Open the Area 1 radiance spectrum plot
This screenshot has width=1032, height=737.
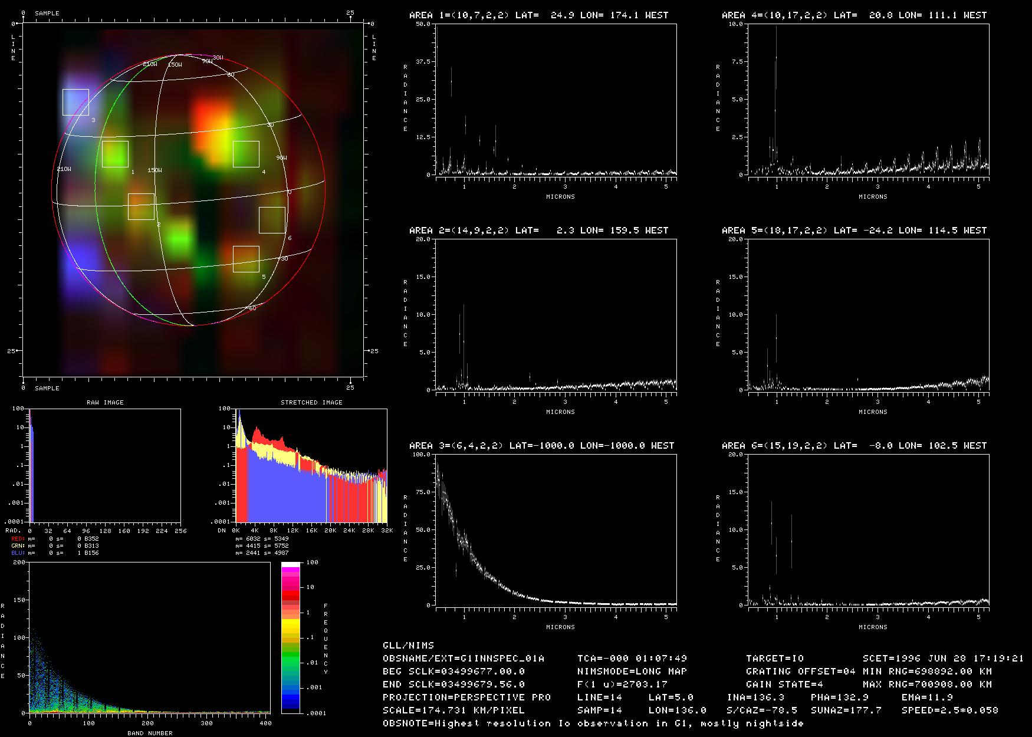tap(556, 99)
